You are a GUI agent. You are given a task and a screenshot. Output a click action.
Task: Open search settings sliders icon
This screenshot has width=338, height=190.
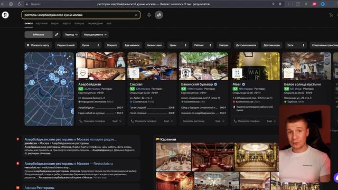[159, 15]
